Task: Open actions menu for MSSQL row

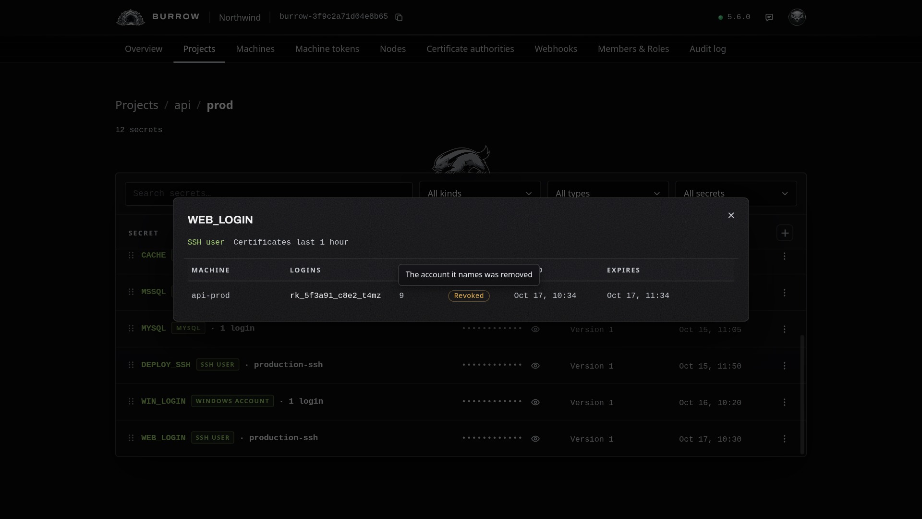Action: tap(784, 293)
